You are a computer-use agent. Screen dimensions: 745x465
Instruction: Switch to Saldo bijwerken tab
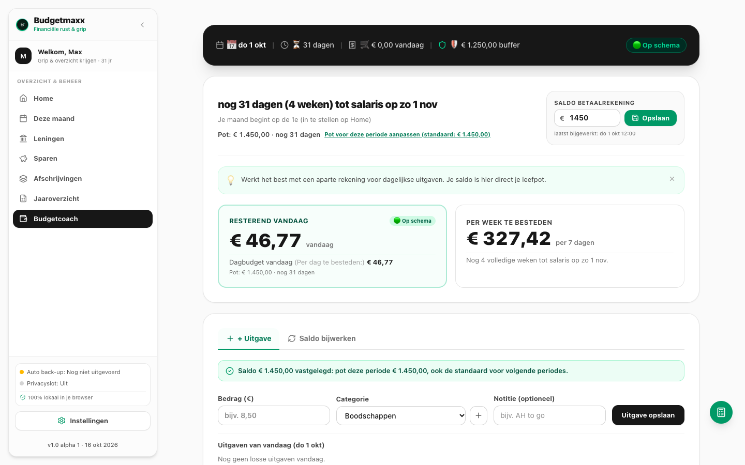[x=322, y=338]
